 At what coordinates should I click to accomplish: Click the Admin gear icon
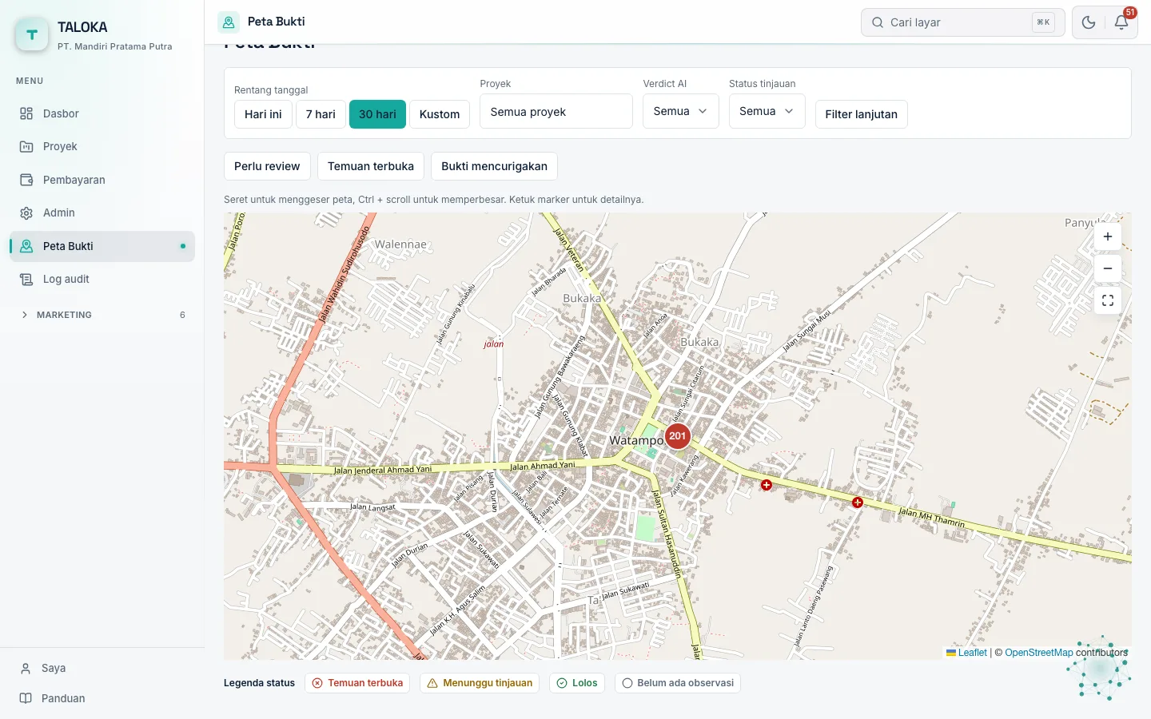point(26,213)
